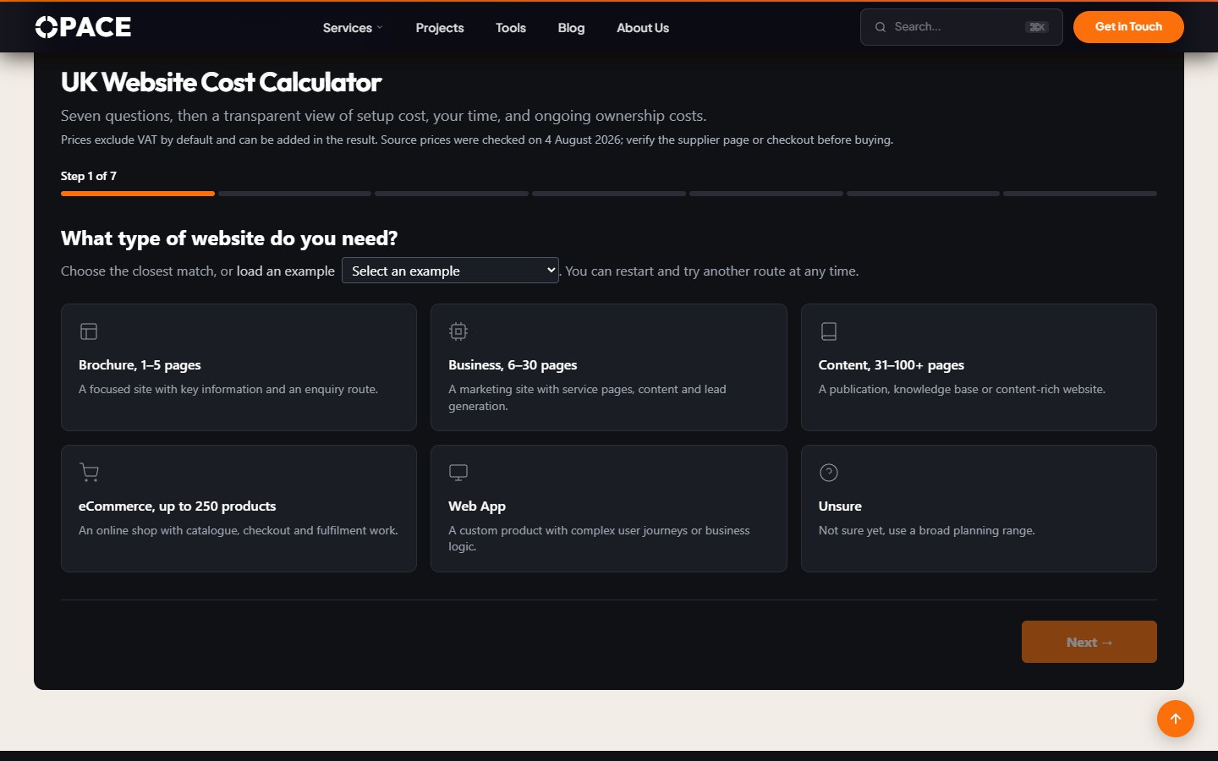Click 'An online shop with catalogue' description

[239, 530]
